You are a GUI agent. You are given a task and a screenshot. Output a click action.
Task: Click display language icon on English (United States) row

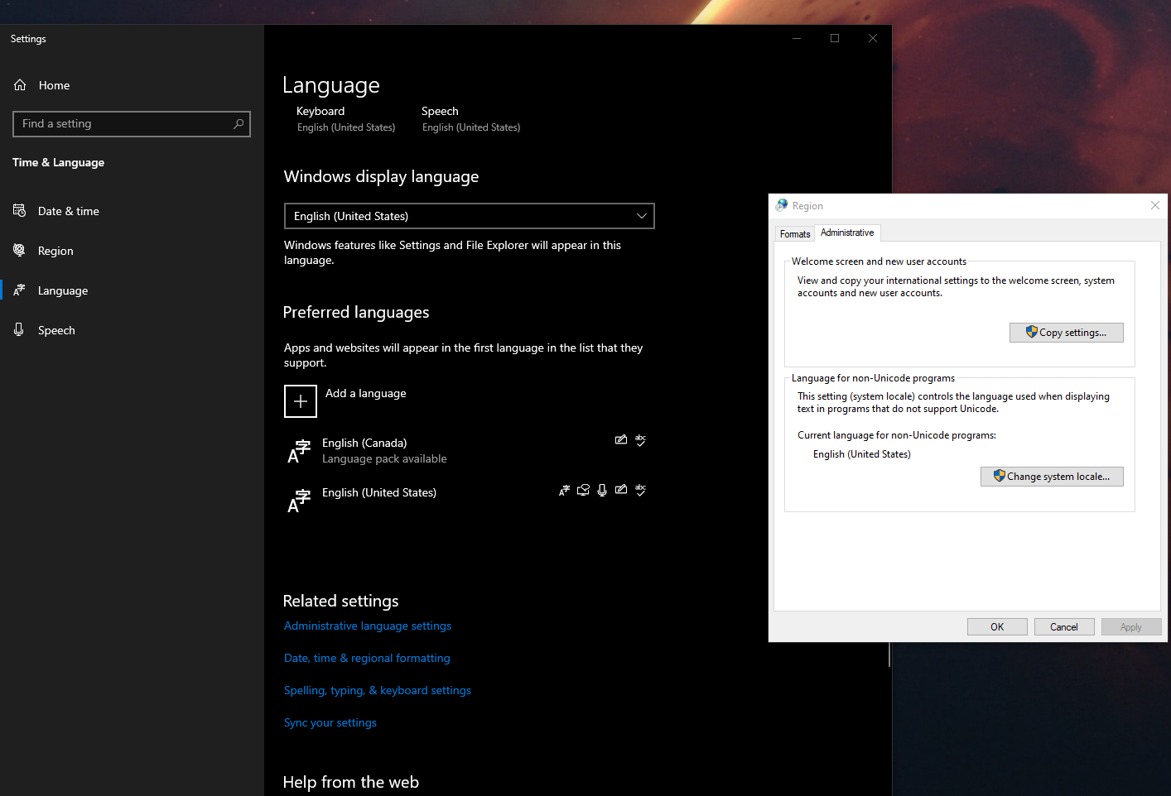coord(564,490)
